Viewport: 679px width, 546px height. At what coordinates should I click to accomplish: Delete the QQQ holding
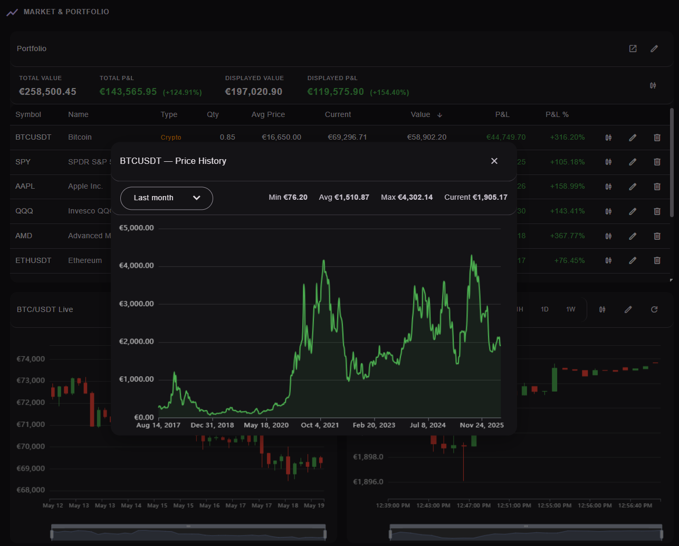tap(657, 211)
